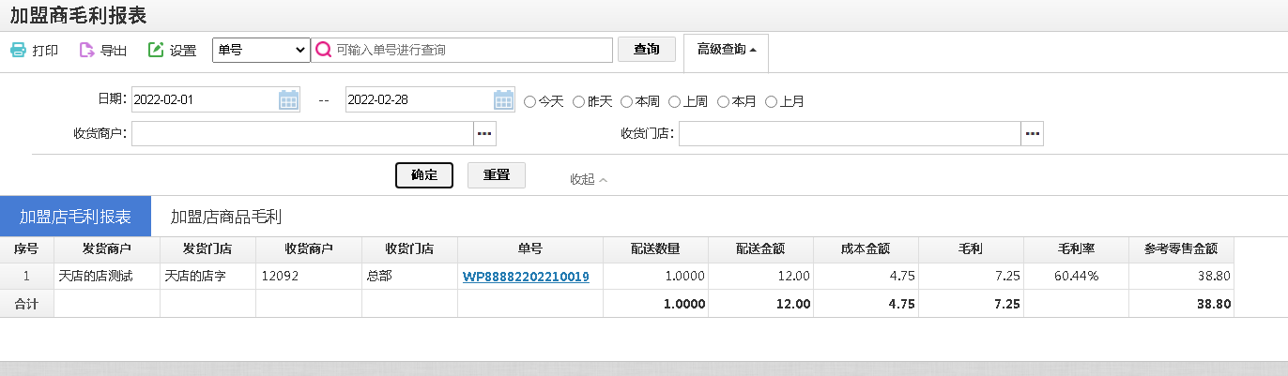Click the 发货门店 column header
Image resolution: width=1288 pixels, height=376 pixels.
point(207,249)
